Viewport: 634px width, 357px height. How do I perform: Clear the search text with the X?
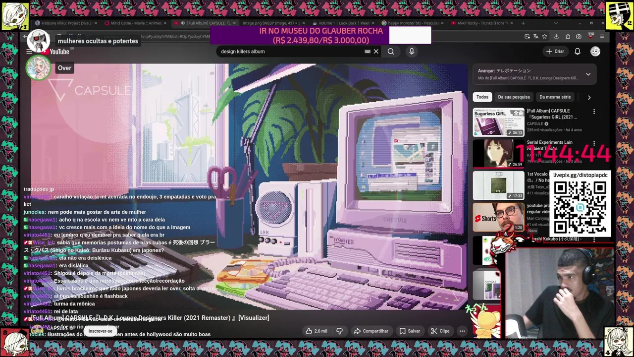376,52
